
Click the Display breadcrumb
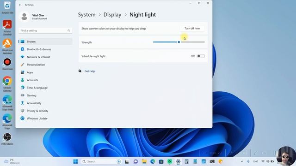click(x=112, y=15)
